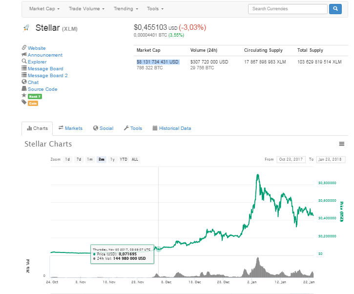The width and height of the screenshot is (354, 294).
Task: Open the Explorer link
Action: (x=37, y=62)
